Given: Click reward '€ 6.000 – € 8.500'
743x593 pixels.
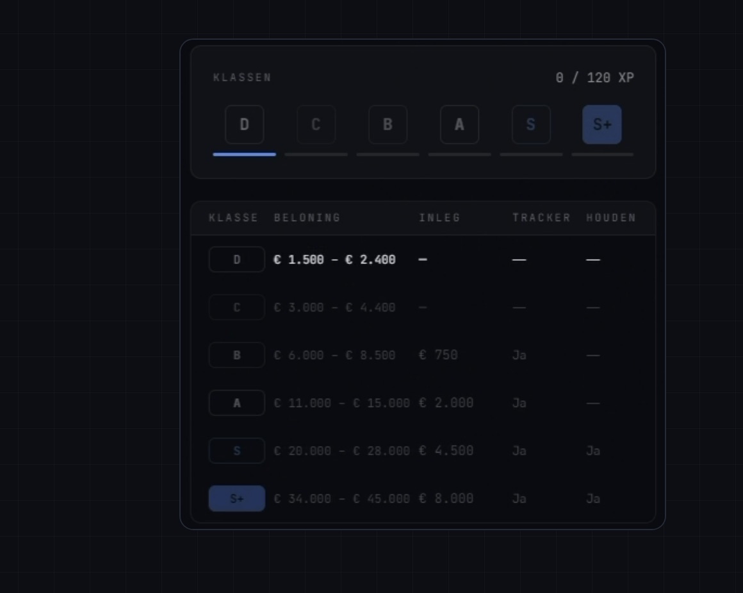Looking at the screenshot, I should click(334, 355).
